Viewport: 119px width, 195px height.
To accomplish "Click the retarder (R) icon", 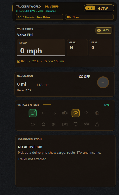I will coord(97,113).
